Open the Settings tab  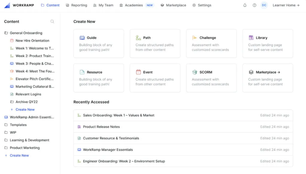tap(202, 5)
